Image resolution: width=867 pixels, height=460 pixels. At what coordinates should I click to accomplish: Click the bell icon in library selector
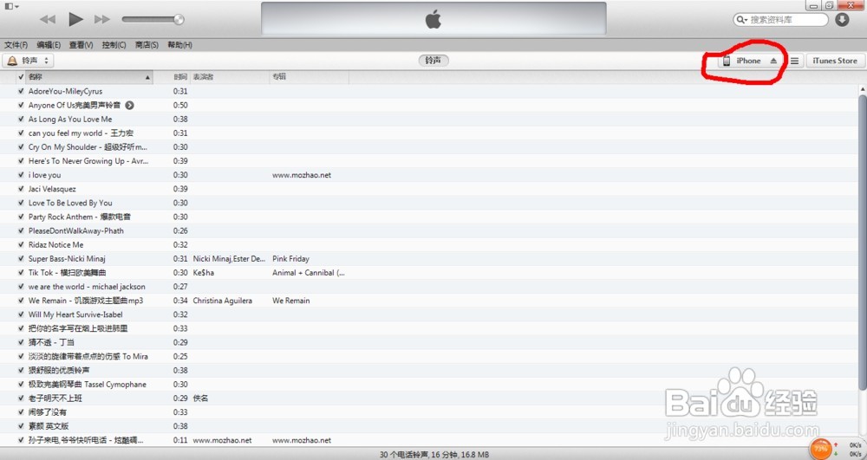tap(12, 61)
